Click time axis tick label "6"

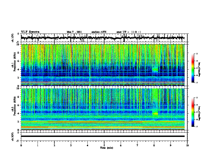click(x=121, y=145)
